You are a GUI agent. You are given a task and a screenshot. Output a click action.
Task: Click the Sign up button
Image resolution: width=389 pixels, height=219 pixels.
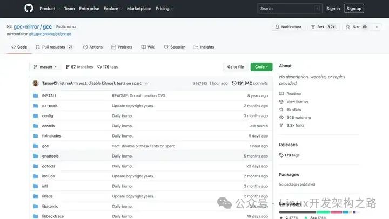tap(354, 9)
